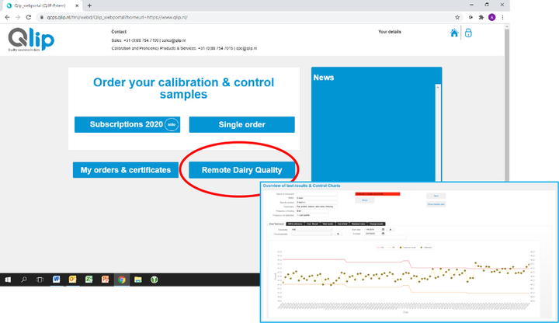The width and height of the screenshot is (559, 323).
Task: Click the Qlip logo
Action: click(x=31, y=40)
